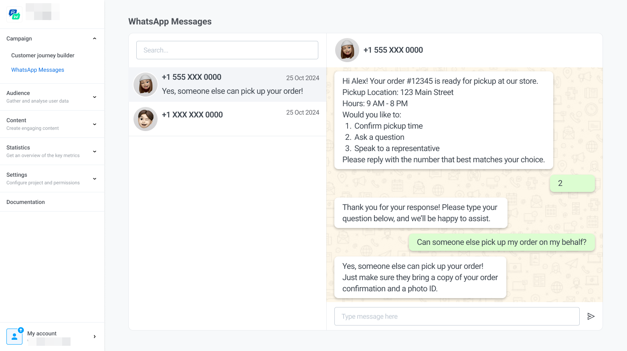627x351 pixels.
Task: Expand the Audience section
Action: click(x=95, y=97)
